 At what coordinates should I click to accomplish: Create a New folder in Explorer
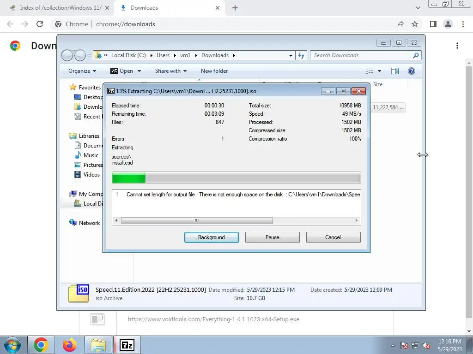click(x=214, y=71)
